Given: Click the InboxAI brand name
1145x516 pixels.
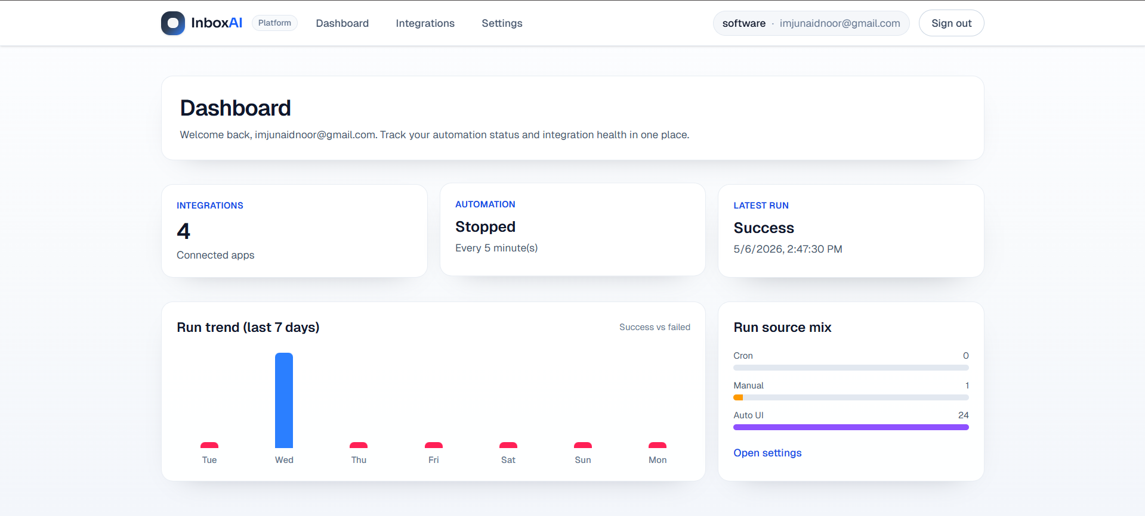Looking at the screenshot, I should (x=217, y=23).
